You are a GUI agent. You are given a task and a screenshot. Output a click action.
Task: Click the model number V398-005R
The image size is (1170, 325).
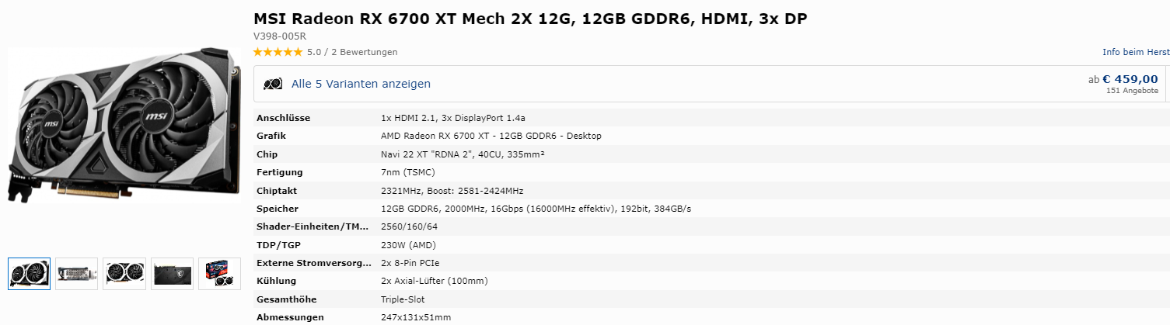pos(280,36)
